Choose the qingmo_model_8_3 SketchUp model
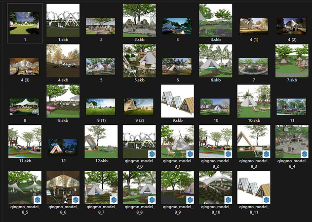The width and height of the screenshot is (312, 222). pos(254,142)
